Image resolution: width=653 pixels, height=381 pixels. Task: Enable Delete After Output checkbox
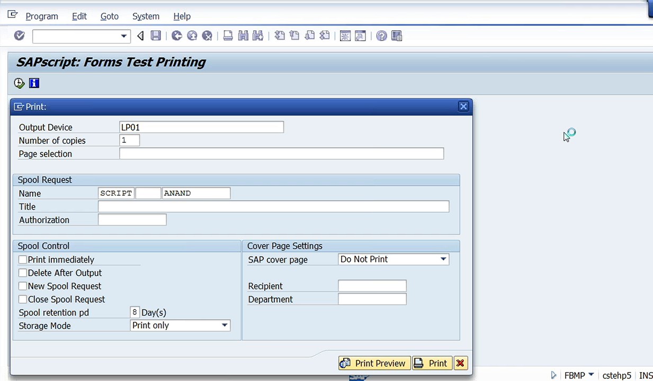(x=23, y=273)
